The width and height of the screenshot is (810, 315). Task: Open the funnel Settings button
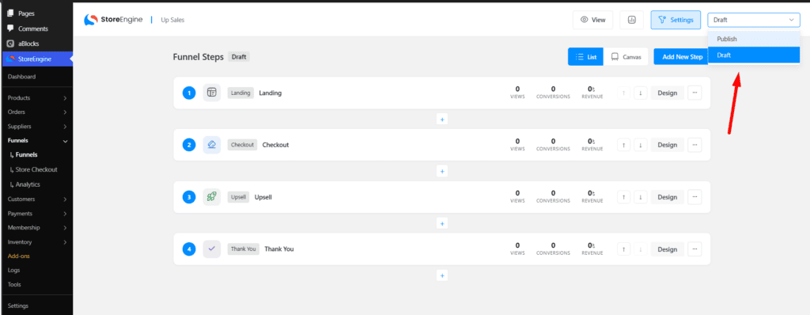pyautogui.click(x=676, y=20)
